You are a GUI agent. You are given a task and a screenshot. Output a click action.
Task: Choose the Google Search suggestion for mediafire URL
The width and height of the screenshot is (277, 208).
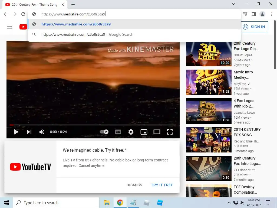click(x=134, y=34)
